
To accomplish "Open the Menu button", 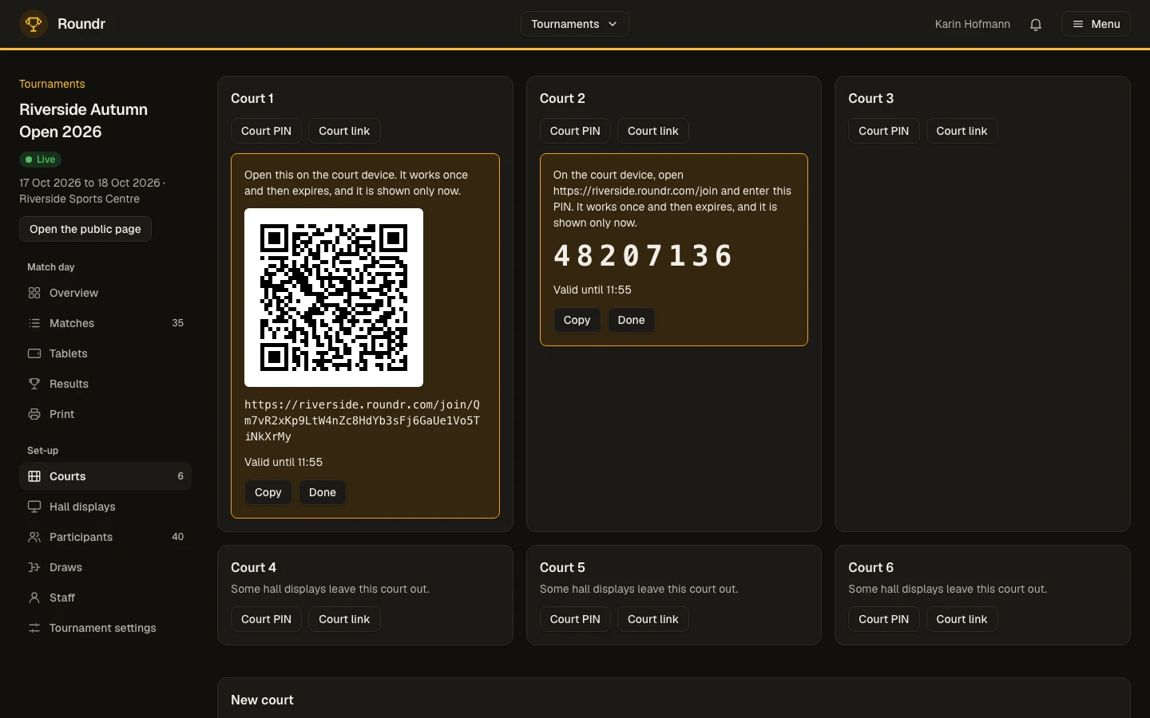I will click(x=1096, y=24).
